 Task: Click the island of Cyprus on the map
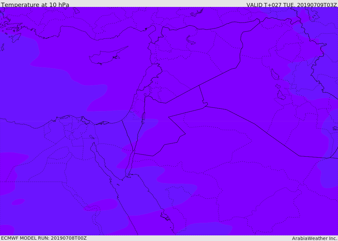pos(106,57)
